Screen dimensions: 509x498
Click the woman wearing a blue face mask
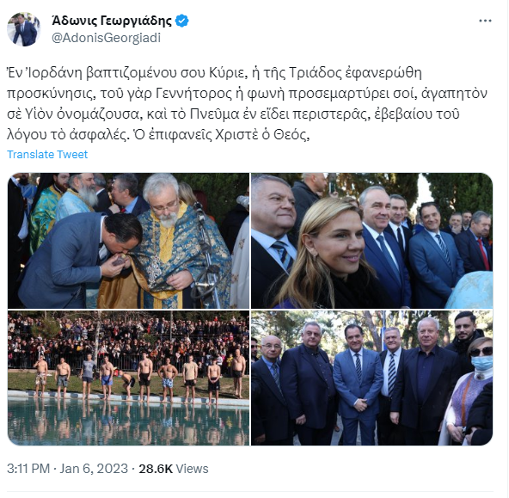click(x=470, y=390)
